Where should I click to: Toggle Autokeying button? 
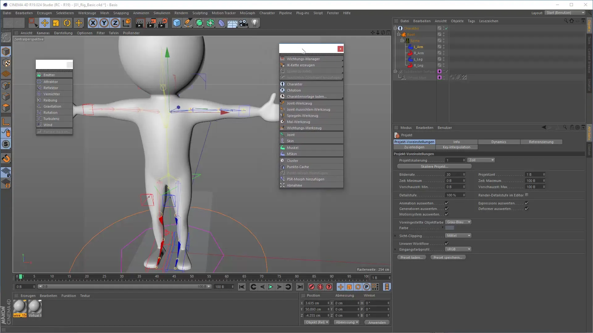pos(320,287)
